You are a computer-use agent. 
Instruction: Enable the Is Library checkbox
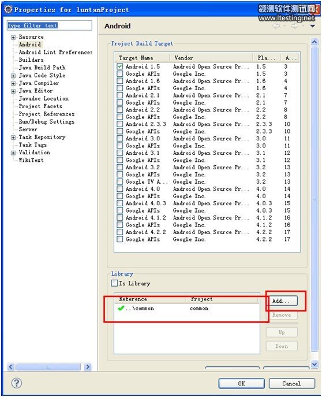click(x=114, y=283)
